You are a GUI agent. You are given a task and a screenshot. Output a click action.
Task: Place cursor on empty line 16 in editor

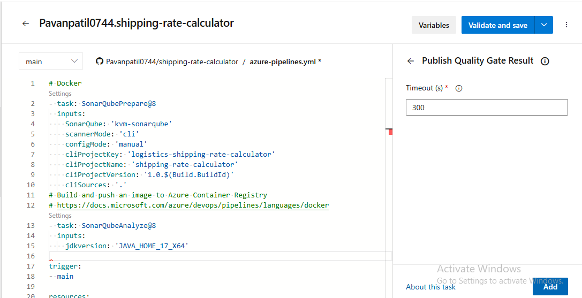[x=214, y=256]
